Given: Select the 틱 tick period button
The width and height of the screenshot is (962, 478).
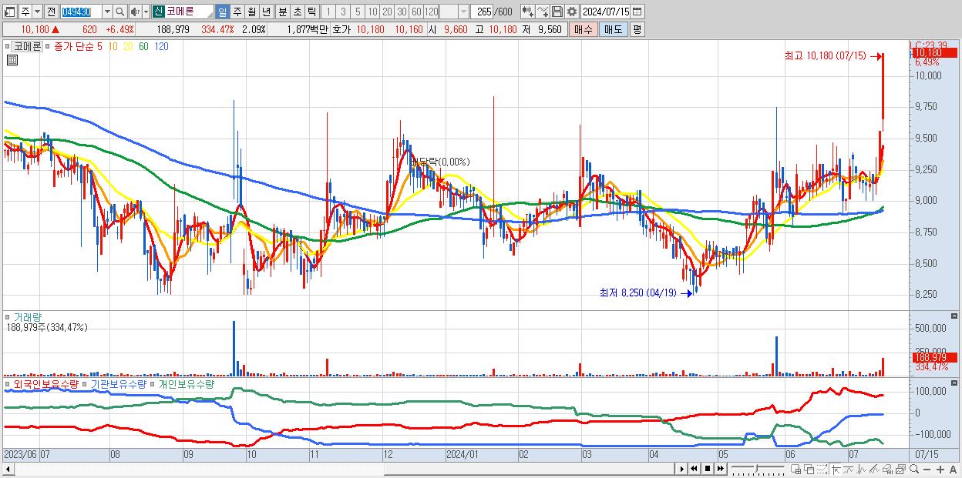Looking at the screenshot, I should coord(311,12).
